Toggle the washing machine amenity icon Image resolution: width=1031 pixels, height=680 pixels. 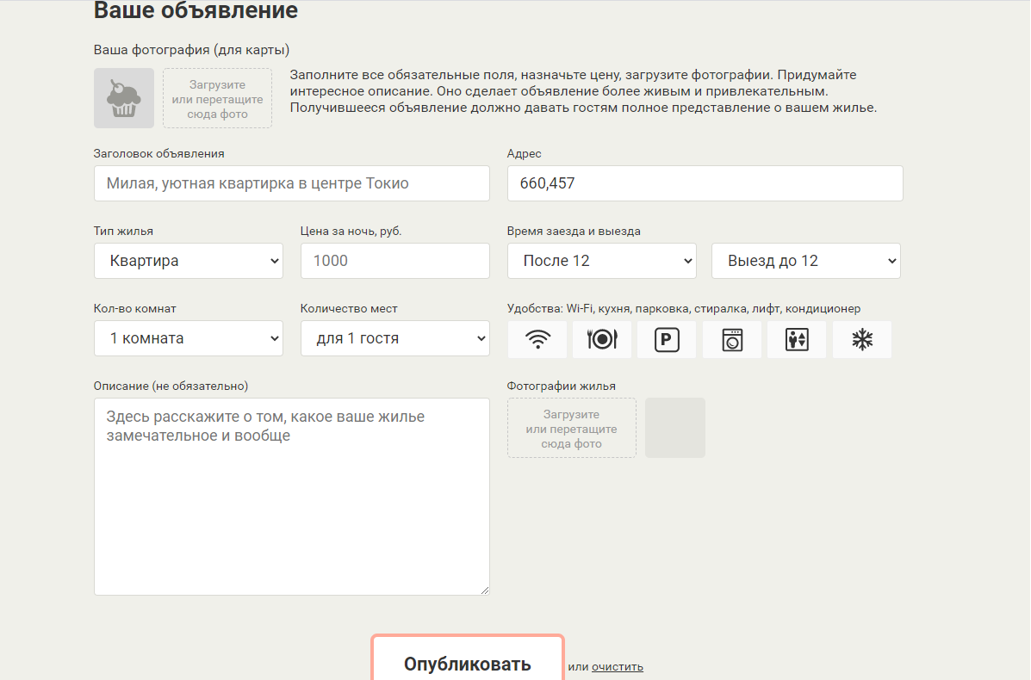tap(732, 339)
